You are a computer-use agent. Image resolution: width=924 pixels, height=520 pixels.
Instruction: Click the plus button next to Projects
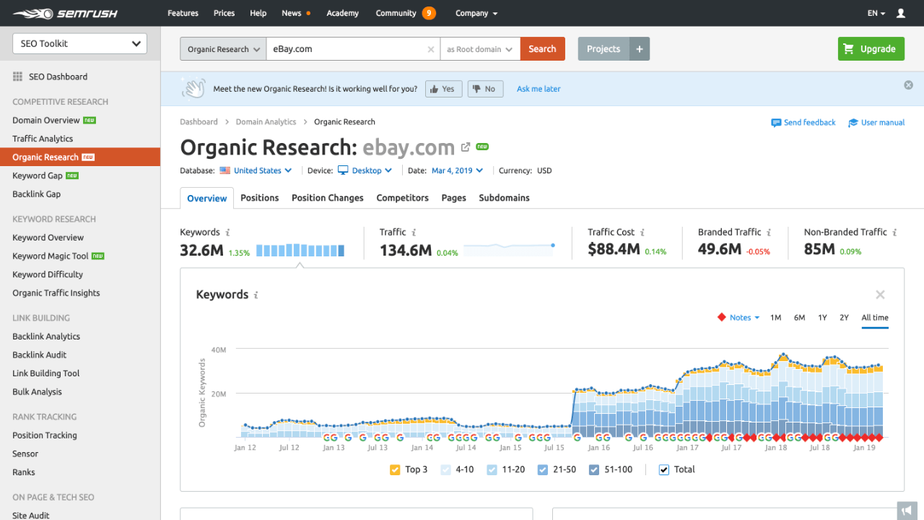tap(639, 49)
